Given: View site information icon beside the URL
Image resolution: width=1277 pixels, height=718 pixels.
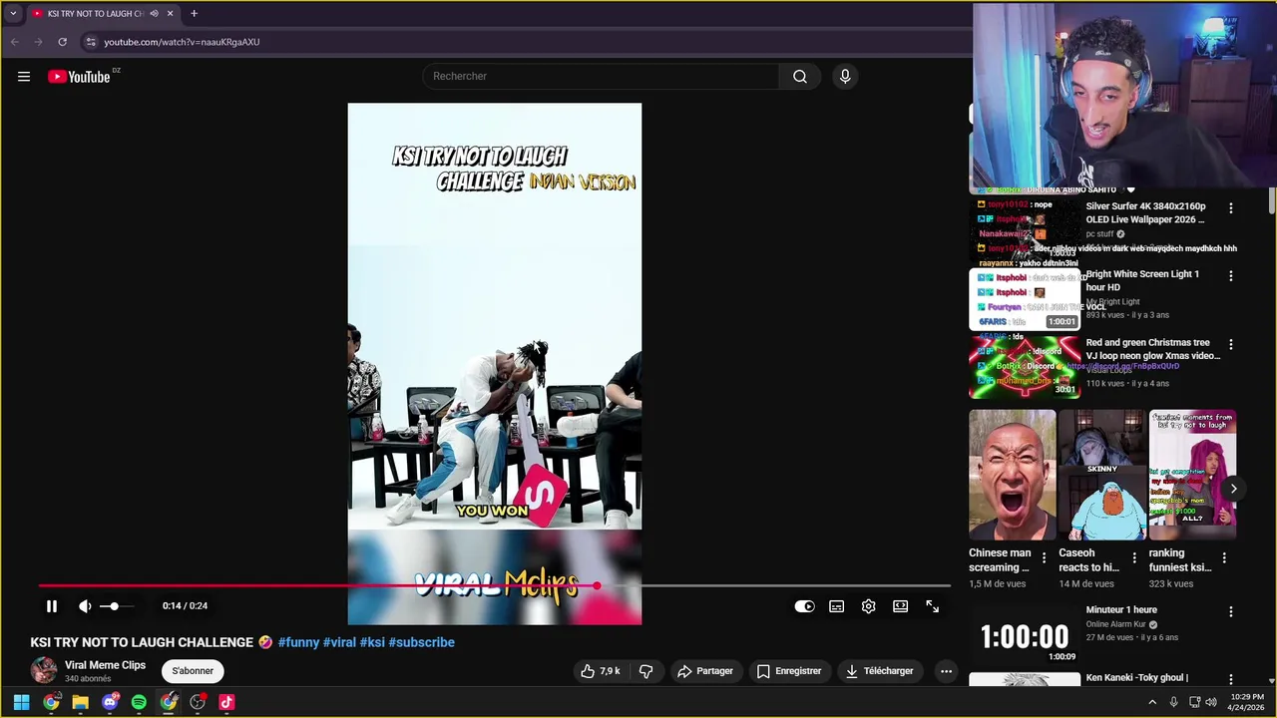Looking at the screenshot, I should 90,42.
